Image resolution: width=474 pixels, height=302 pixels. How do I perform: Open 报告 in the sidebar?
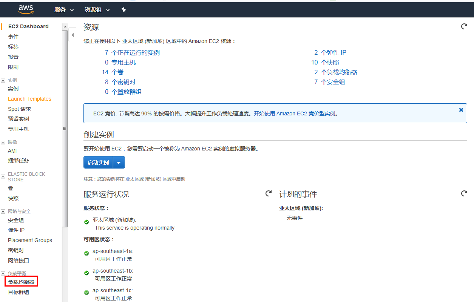(x=13, y=57)
